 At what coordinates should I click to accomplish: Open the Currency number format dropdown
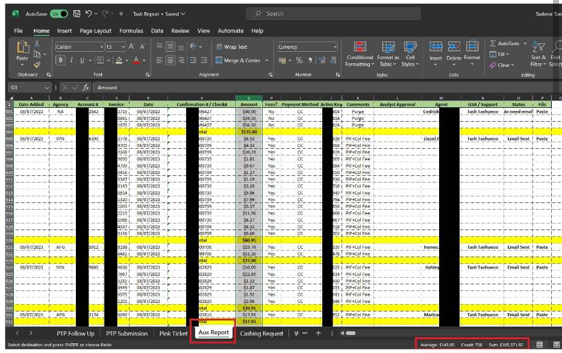pyautogui.click(x=334, y=46)
